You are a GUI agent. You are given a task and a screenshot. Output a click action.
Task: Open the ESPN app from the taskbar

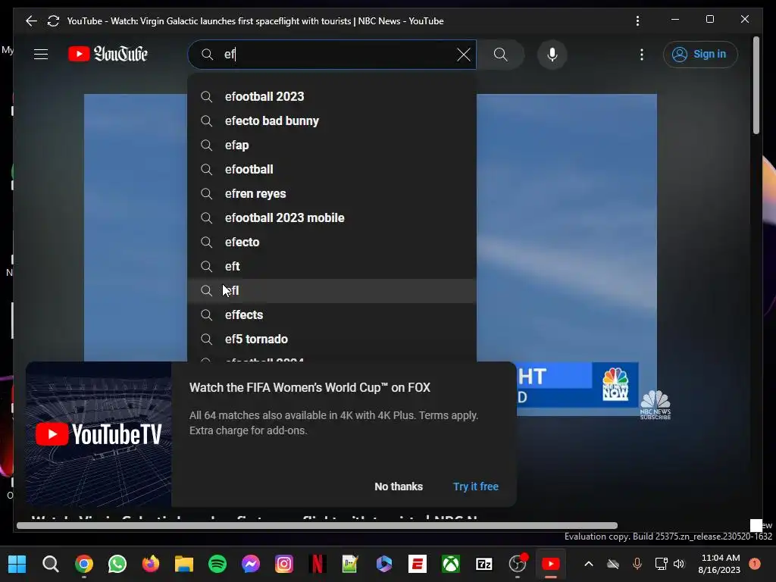coord(418,564)
